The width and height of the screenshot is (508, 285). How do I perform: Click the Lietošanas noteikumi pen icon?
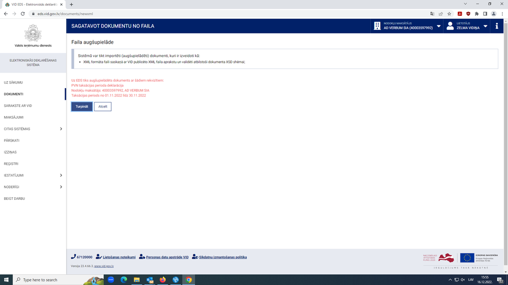click(99, 257)
